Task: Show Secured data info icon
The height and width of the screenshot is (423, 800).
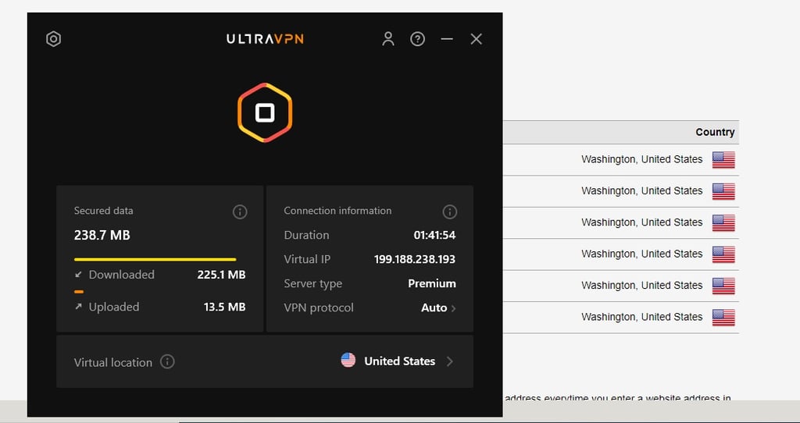Action: (x=240, y=212)
